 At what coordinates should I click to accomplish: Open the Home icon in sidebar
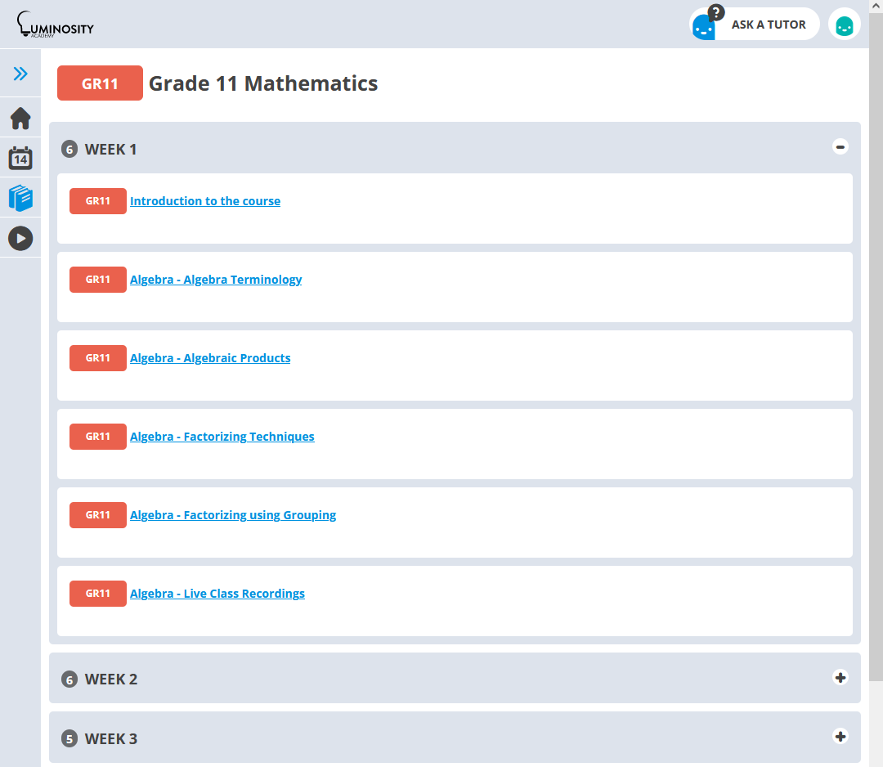20,119
